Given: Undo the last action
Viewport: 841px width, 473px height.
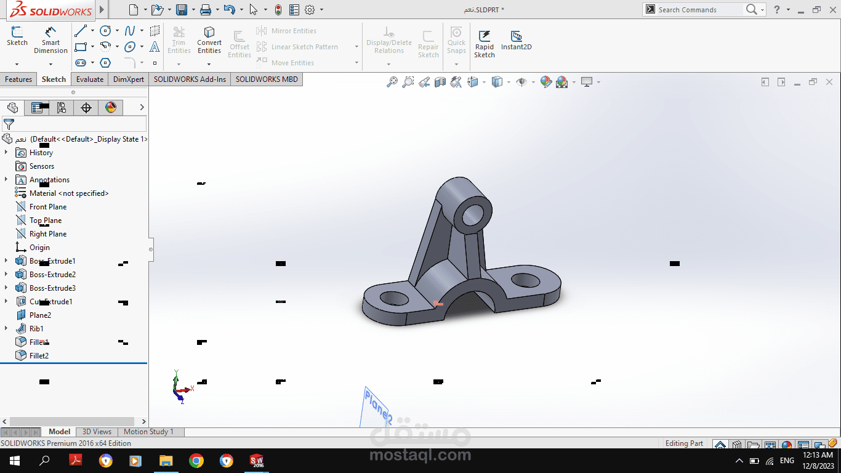Looking at the screenshot, I should tap(230, 10).
